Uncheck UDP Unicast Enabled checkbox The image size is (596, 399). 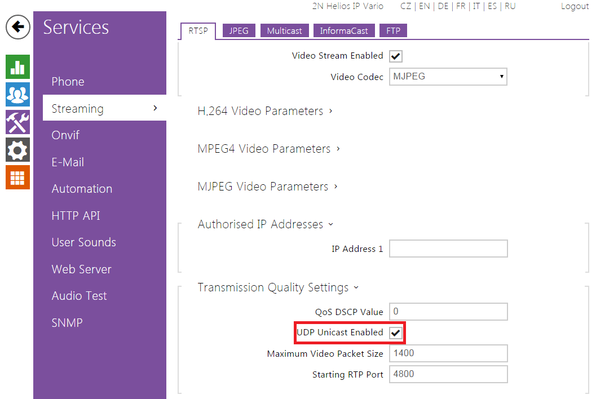click(396, 333)
